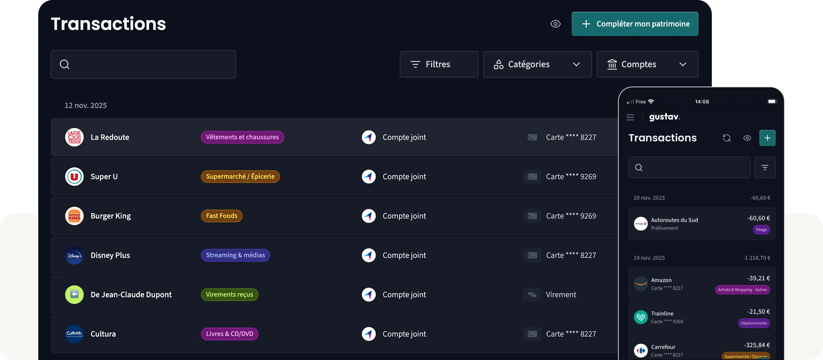Click the Compléter mon patrimoine button
Image resolution: width=823 pixels, height=360 pixels.
635,24
